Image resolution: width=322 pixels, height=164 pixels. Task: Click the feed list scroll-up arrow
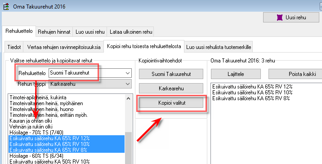pyautogui.click(x=128, y=98)
